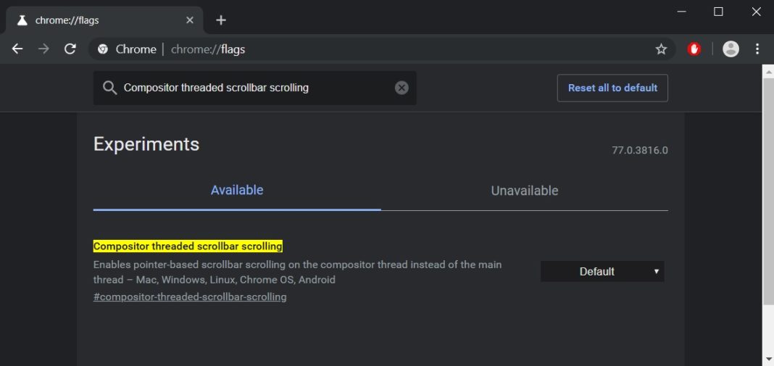Open the Chrome three-dot menu
Viewport: 774px width, 366px height.
click(757, 49)
